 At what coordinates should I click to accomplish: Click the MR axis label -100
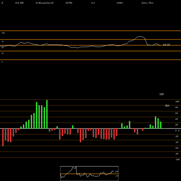[177, 160]
